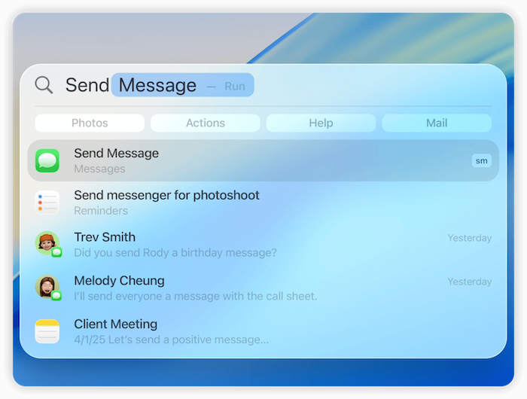Click the green Messages app icon
Viewport: 527px width, 399px height.
click(x=47, y=160)
